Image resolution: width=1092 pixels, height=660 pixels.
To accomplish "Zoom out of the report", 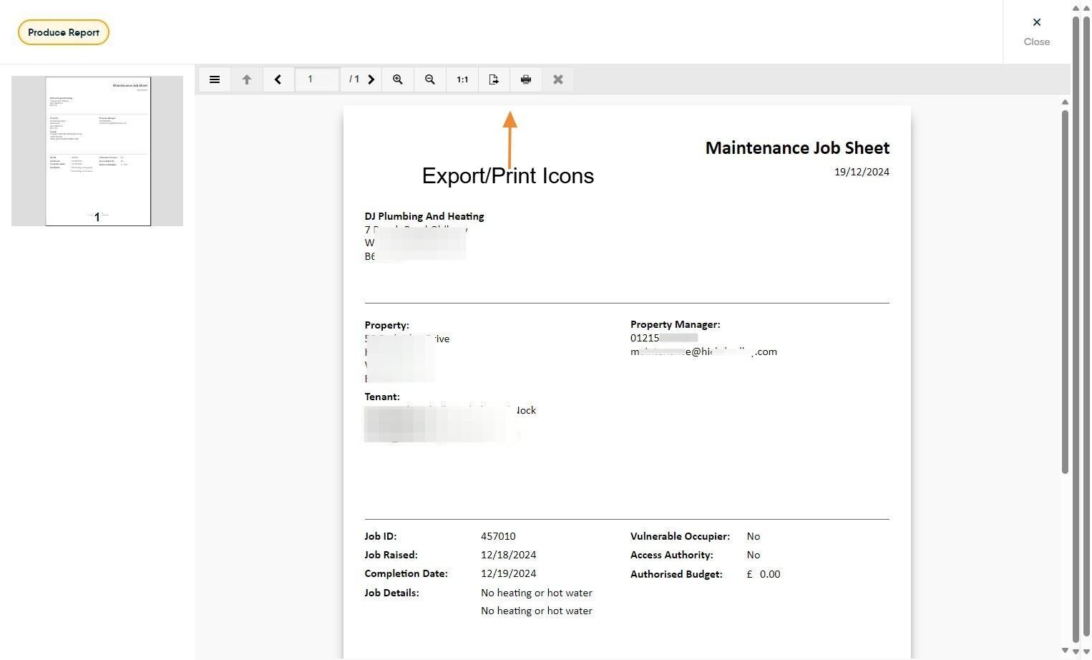I will pyautogui.click(x=430, y=79).
